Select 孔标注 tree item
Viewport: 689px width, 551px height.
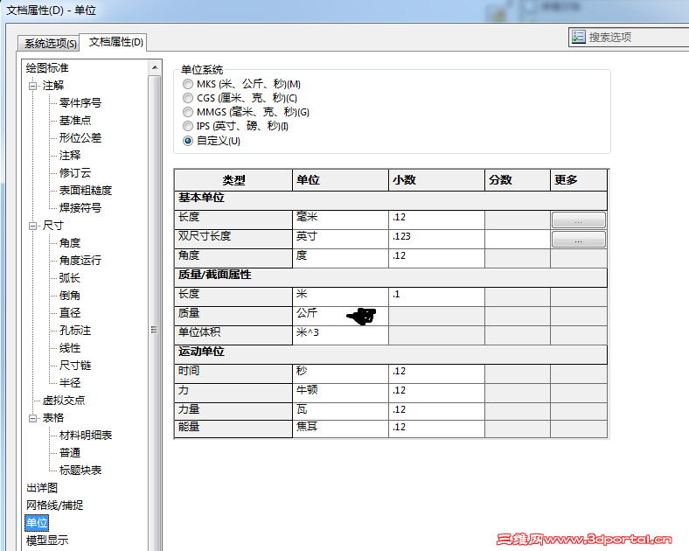75,331
